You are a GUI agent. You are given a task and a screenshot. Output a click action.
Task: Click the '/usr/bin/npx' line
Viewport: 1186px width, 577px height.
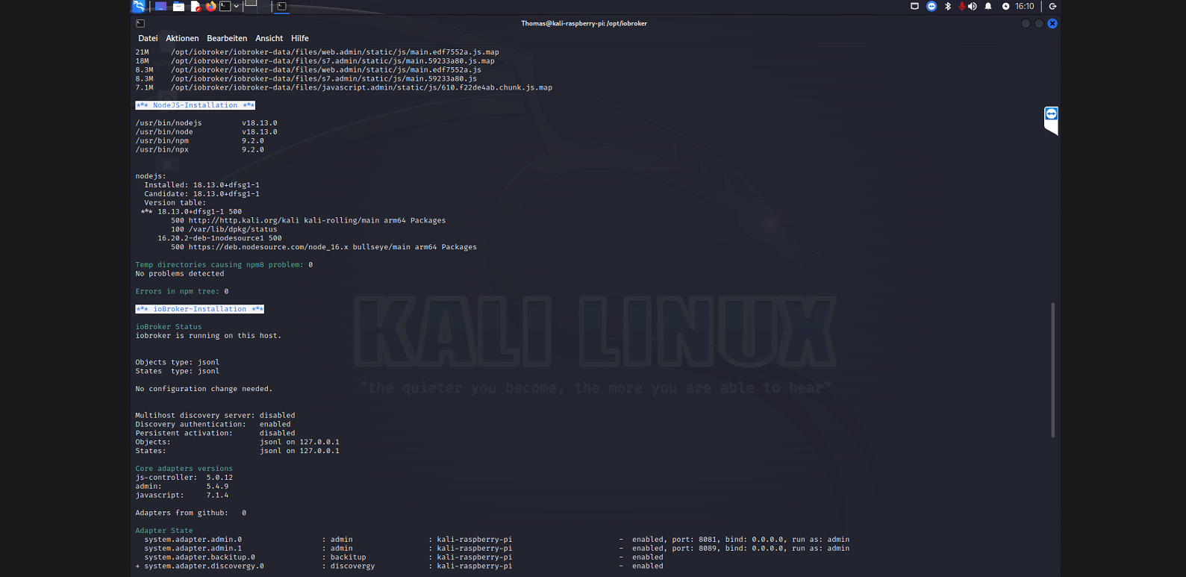pyautogui.click(x=199, y=150)
